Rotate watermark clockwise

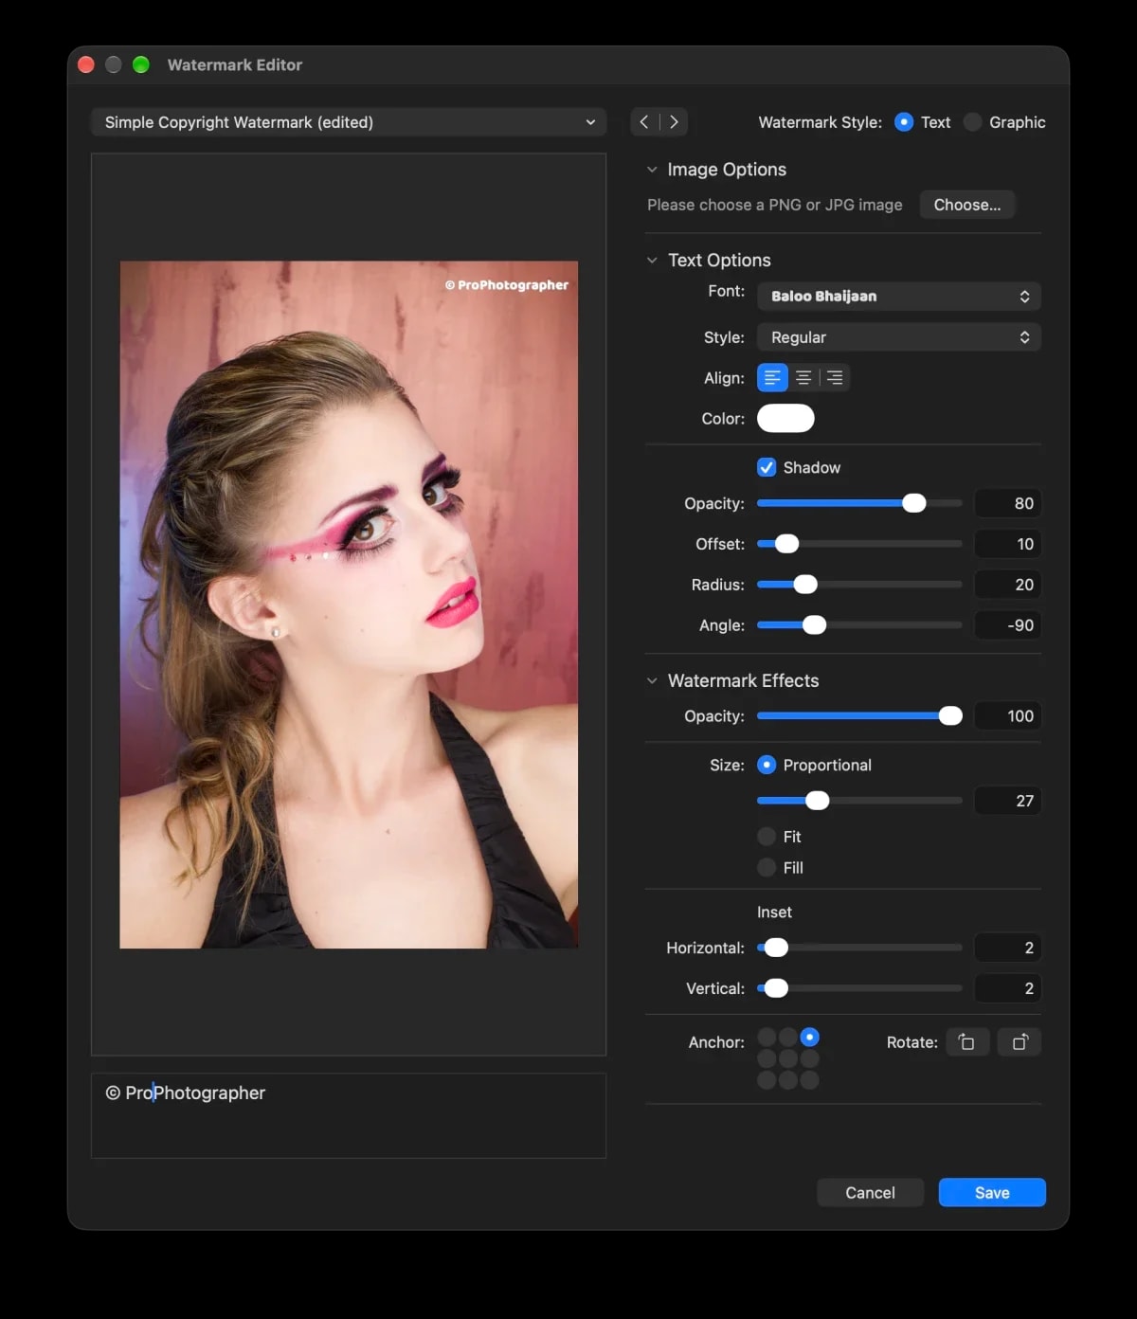1020,1042
